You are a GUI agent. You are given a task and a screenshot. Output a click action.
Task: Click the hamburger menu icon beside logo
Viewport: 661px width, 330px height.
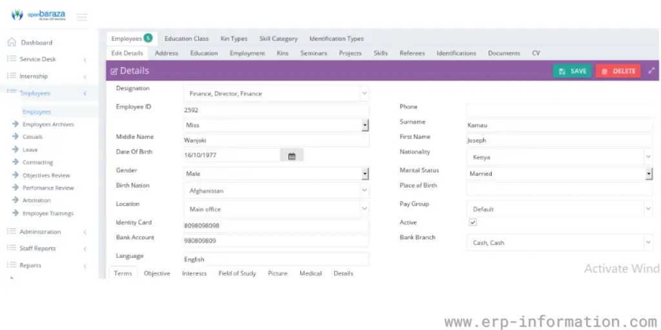pos(82,17)
